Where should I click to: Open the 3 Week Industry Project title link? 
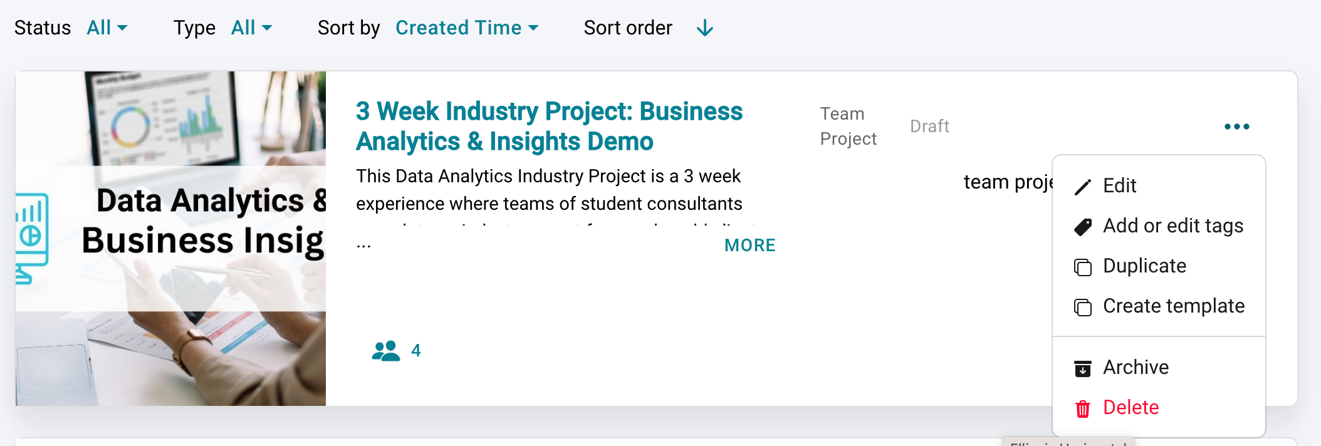(549, 127)
